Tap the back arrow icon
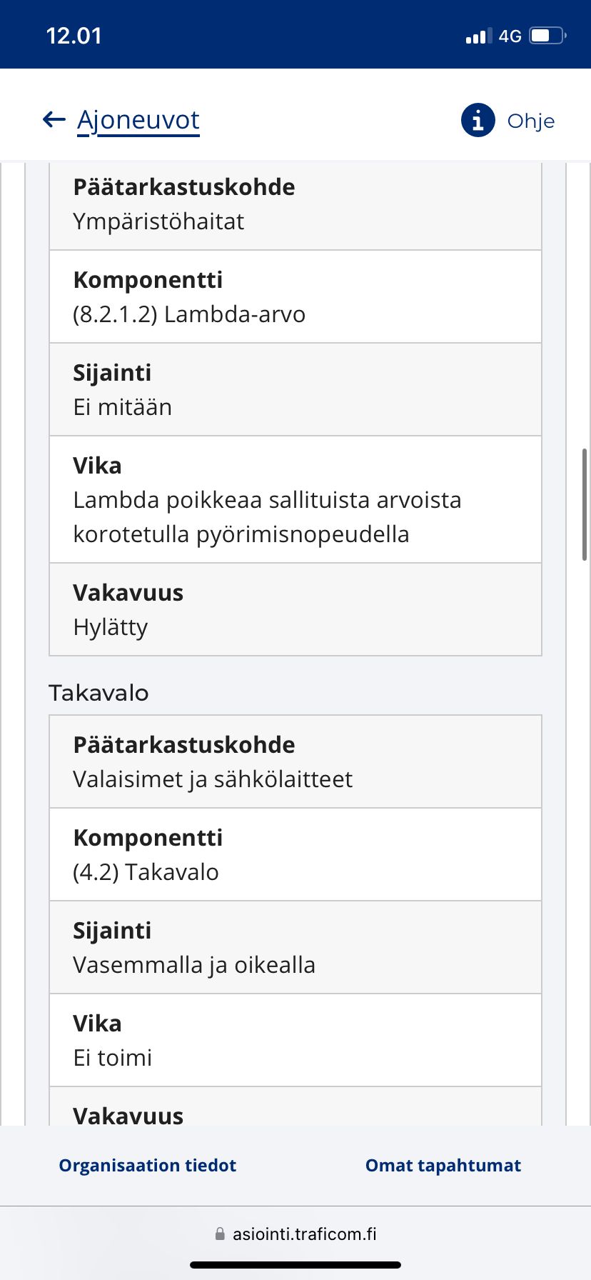 click(x=54, y=119)
